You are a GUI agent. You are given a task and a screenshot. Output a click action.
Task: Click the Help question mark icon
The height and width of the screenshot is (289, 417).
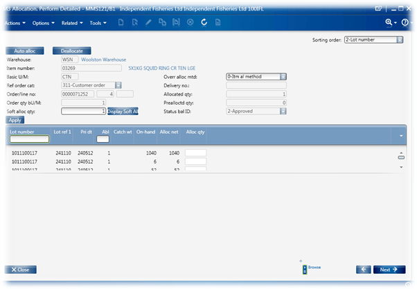[405, 23]
